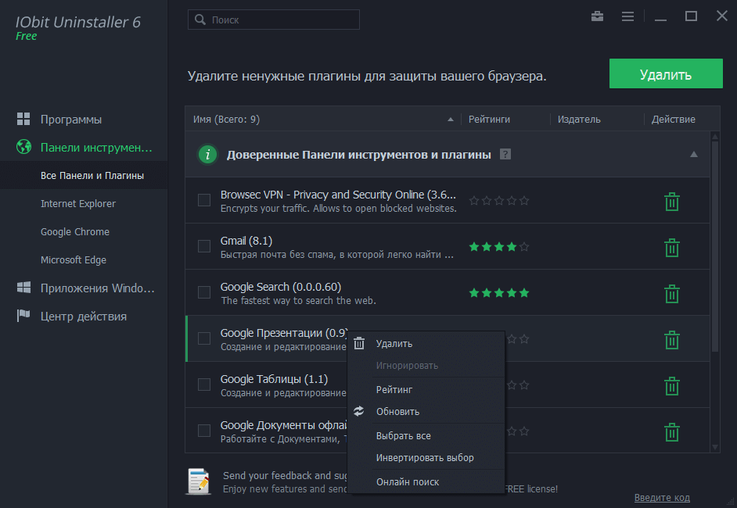The height and width of the screenshot is (508, 737).
Task: Select the Google Search (0.0.0.60) entry name
Action: coord(281,287)
